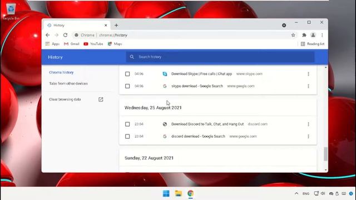This screenshot has width=356, height=200.
Task: Check the Download Discord entry checkbox
Action: tap(127, 124)
